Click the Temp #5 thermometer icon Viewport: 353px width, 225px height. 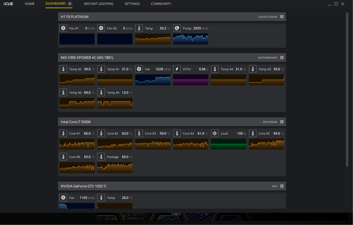click(101, 92)
